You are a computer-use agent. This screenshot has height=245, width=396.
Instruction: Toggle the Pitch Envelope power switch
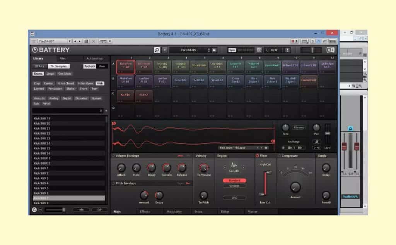113,183
